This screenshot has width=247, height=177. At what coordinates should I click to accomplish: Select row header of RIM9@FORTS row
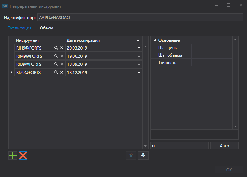coord(12,56)
